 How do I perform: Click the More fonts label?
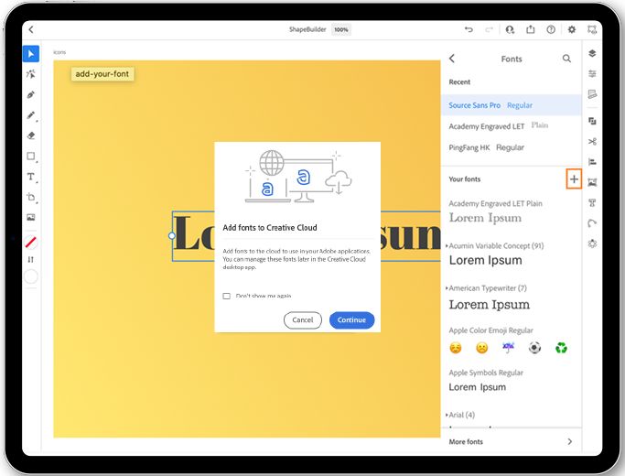(x=466, y=442)
